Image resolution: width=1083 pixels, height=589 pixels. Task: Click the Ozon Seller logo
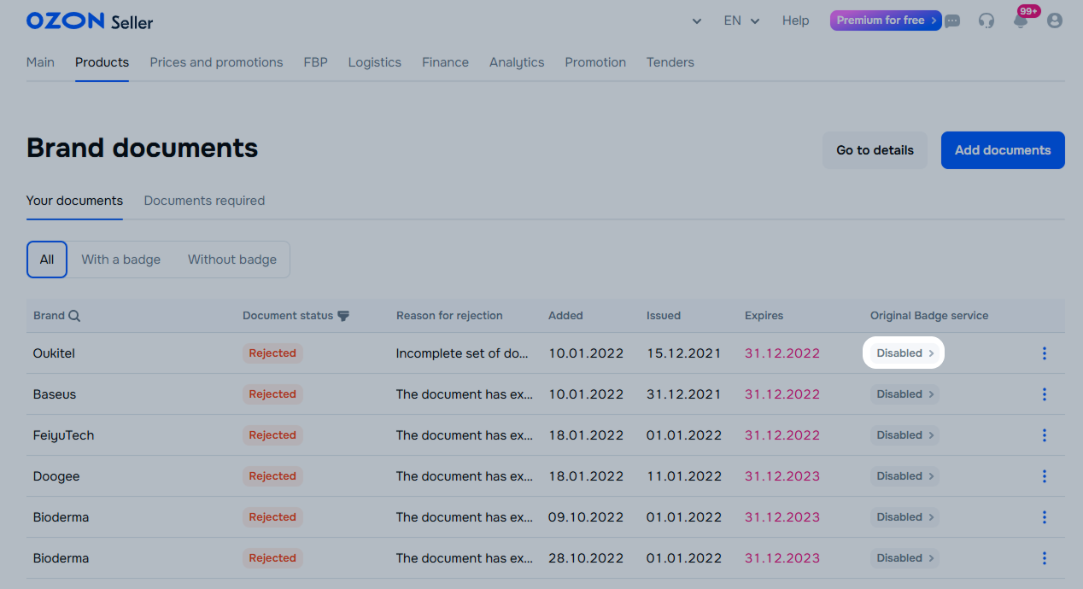point(90,21)
